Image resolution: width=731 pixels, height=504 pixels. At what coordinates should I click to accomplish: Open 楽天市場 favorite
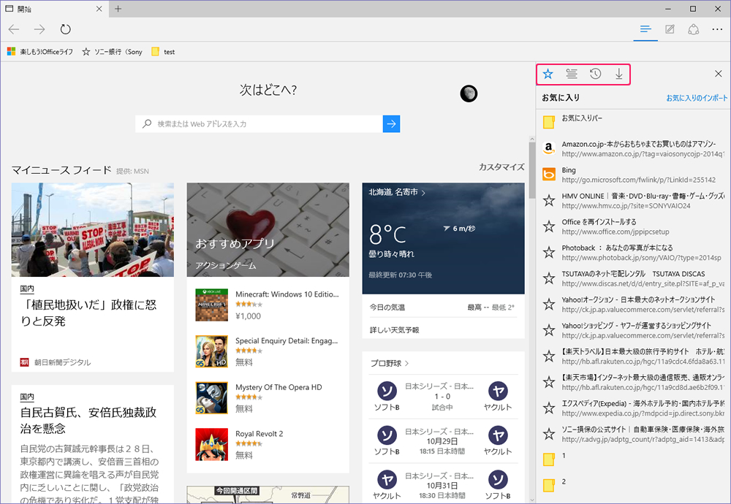(633, 382)
